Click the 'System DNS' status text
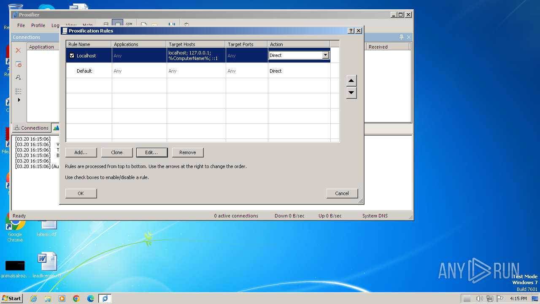Image resolution: width=540 pixels, height=304 pixels. [375, 216]
